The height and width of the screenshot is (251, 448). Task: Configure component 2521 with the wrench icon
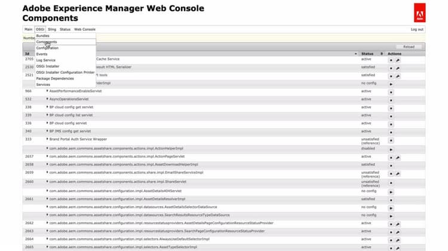(398, 76)
